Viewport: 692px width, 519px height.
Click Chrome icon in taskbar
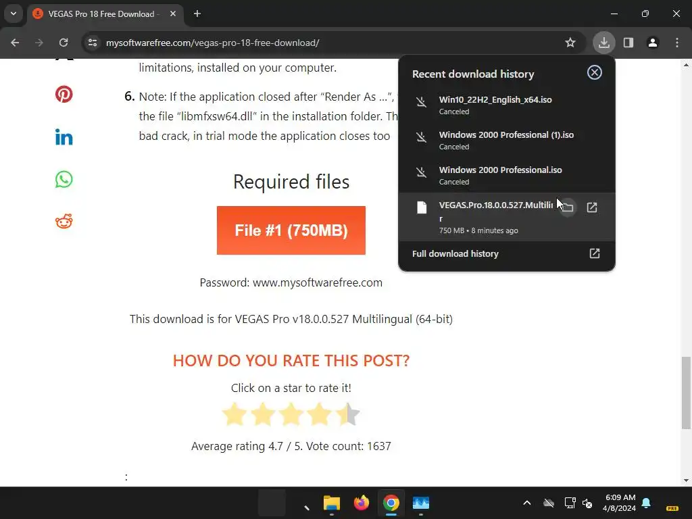point(391,503)
